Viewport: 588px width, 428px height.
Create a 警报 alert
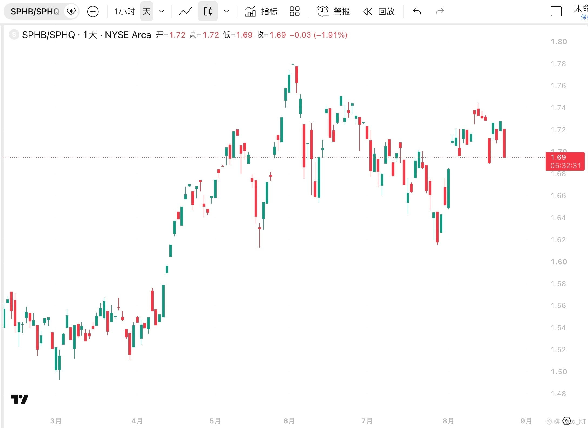coord(333,11)
